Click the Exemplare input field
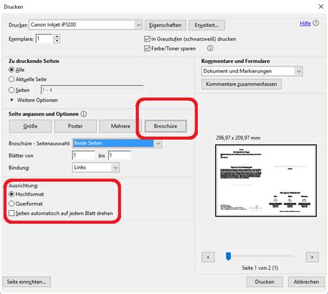Image resolution: width=328 pixels, height=294 pixels. click(44, 39)
